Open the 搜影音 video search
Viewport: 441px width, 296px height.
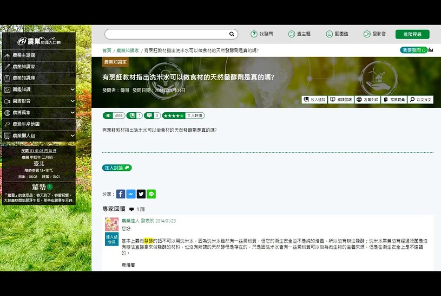tap(374, 34)
